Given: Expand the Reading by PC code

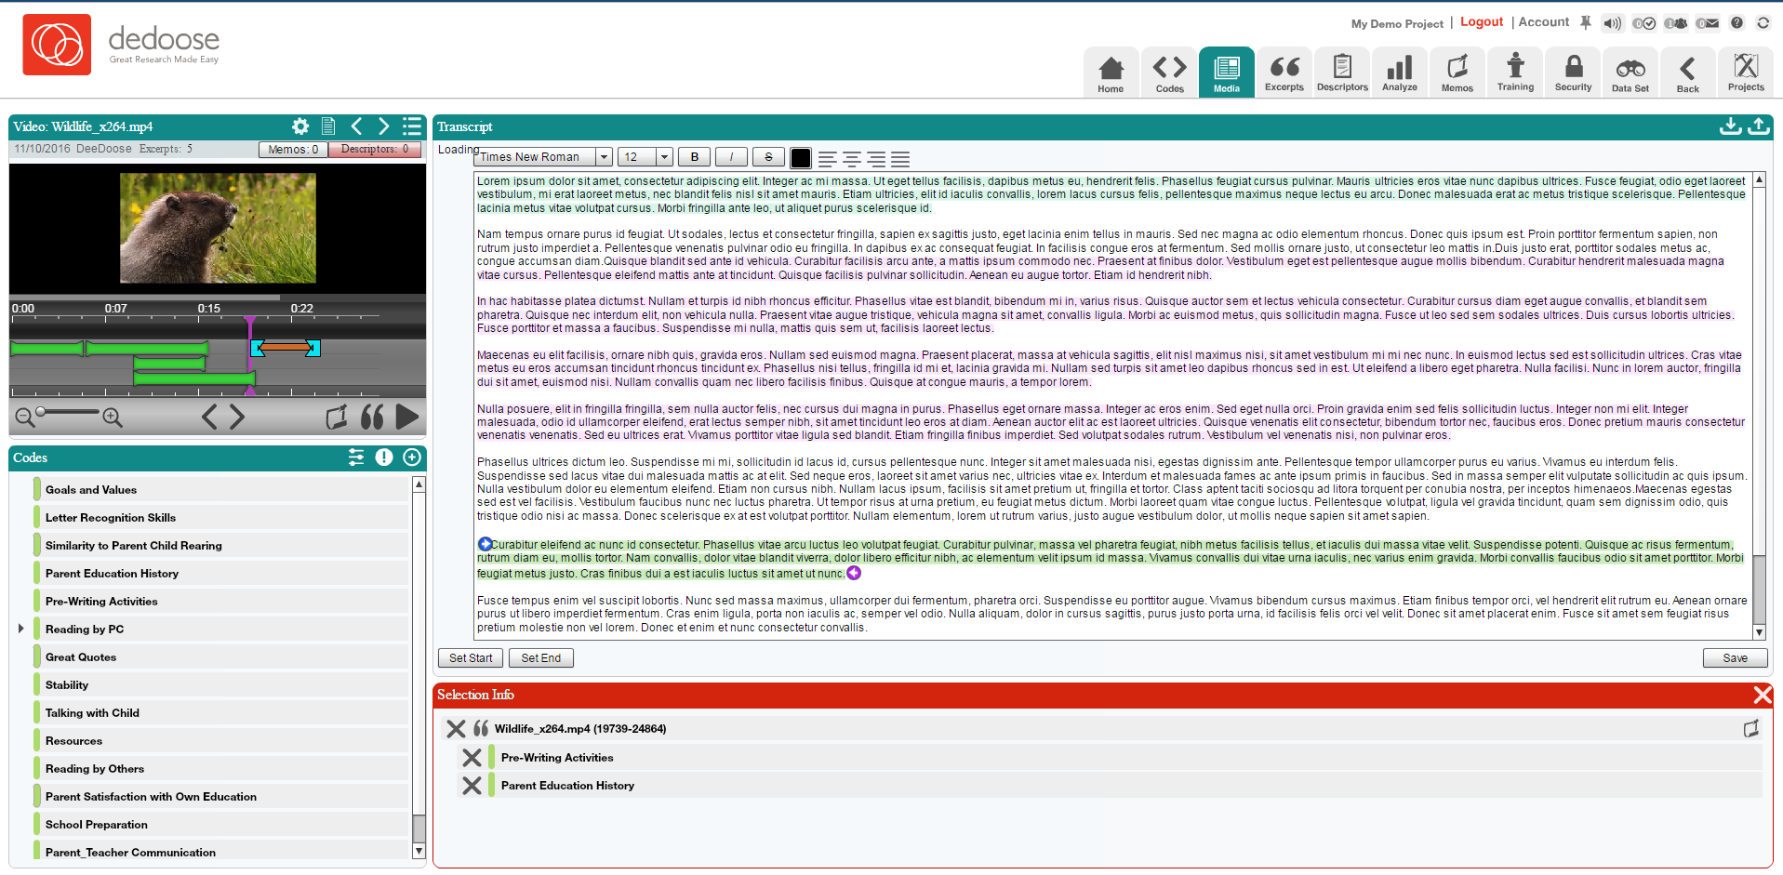Looking at the screenshot, I should coord(20,629).
